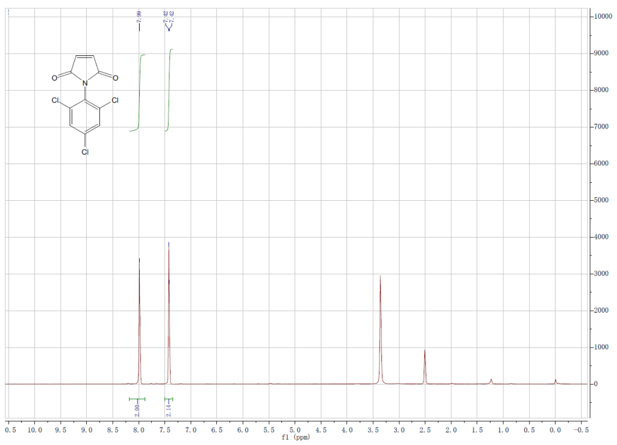
Task: Click the -0.5 ppm axis tick label
Action: click(x=581, y=430)
